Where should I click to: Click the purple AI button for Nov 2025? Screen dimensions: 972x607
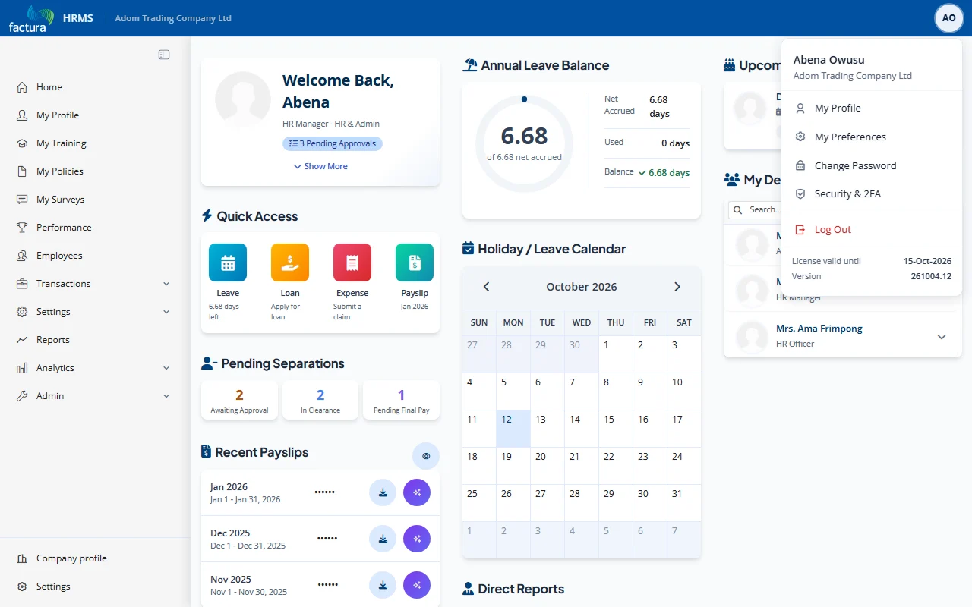(417, 585)
